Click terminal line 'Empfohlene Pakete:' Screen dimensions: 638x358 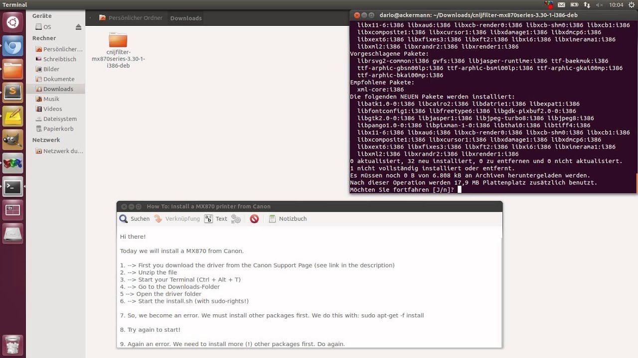(382, 83)
